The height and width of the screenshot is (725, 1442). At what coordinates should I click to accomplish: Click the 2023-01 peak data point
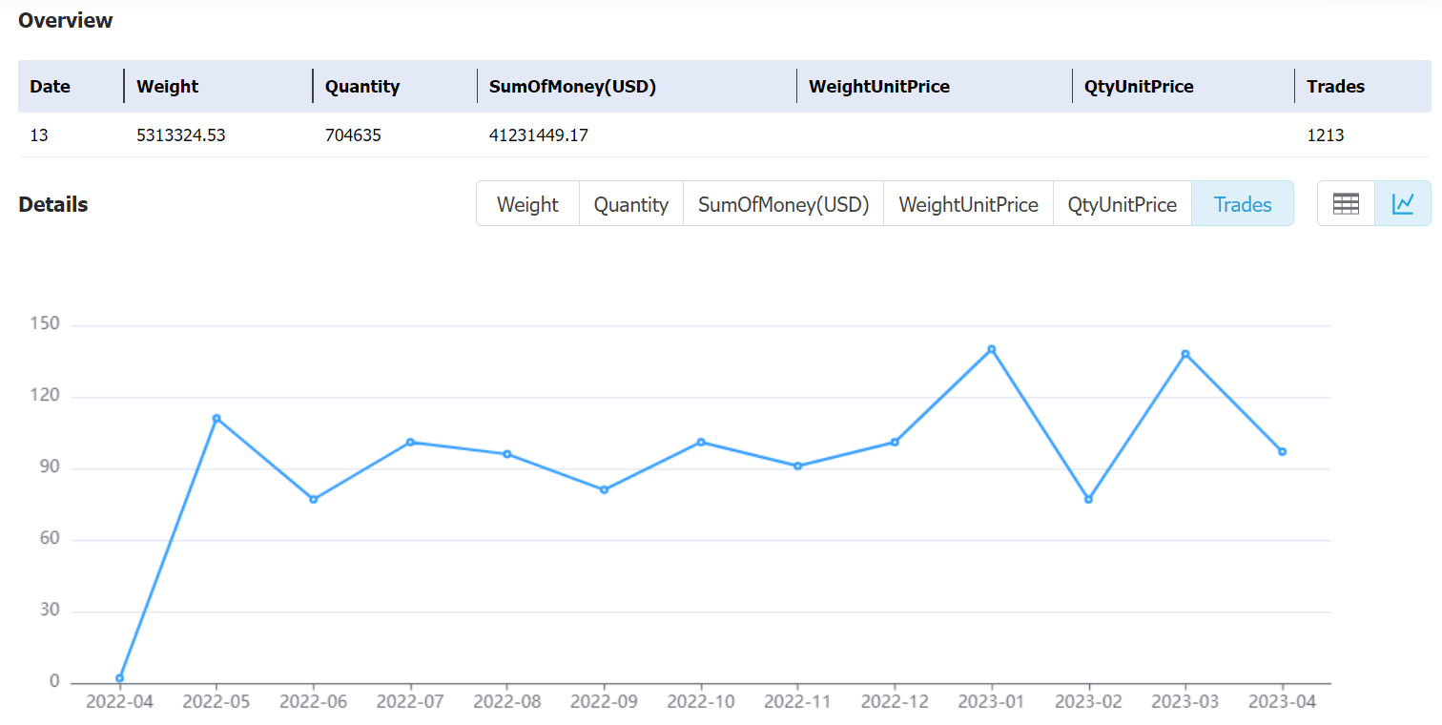coord(992,349)
